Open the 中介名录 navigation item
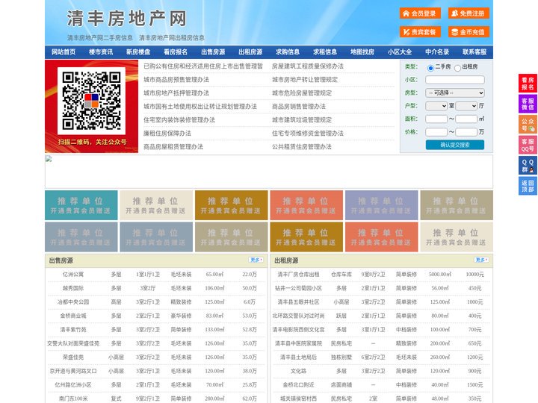 point(437,52)
